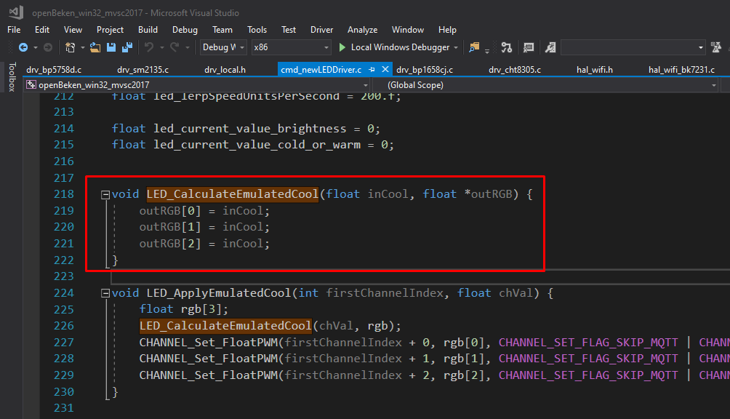Switch to the drv_bp1658cj.c tab
The width and height of the screenshot is (730, 419).
tap(425, 70)
